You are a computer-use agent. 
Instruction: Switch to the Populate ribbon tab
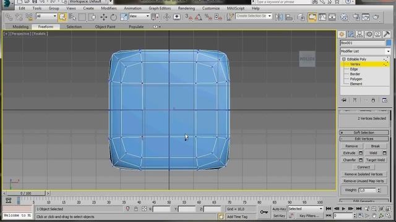click(x=136, y=27)
